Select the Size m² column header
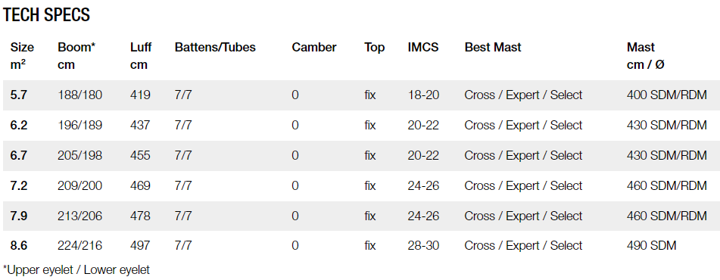This screenshot has height=280, width=720. [22, 56]
